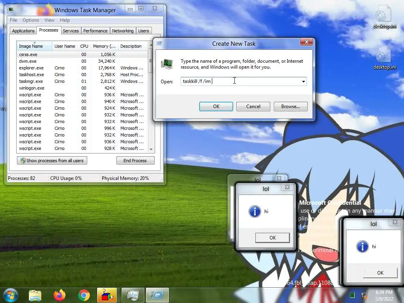This screenshot has height=303, width=404.
Task: Click taskbar clock showing 6:24 PM
Action: [x=384, y=296]
